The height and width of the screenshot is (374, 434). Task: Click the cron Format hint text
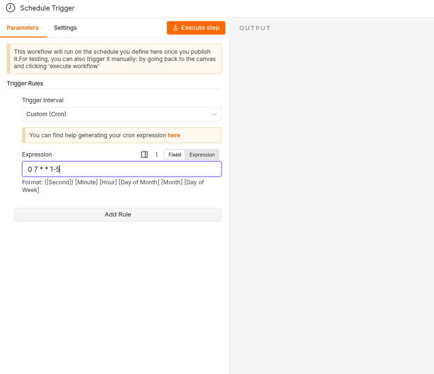[x=113, y=186]
